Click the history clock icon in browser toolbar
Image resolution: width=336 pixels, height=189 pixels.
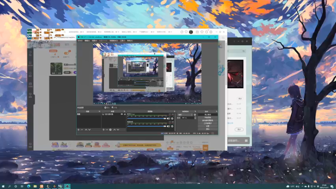point(182,32)
